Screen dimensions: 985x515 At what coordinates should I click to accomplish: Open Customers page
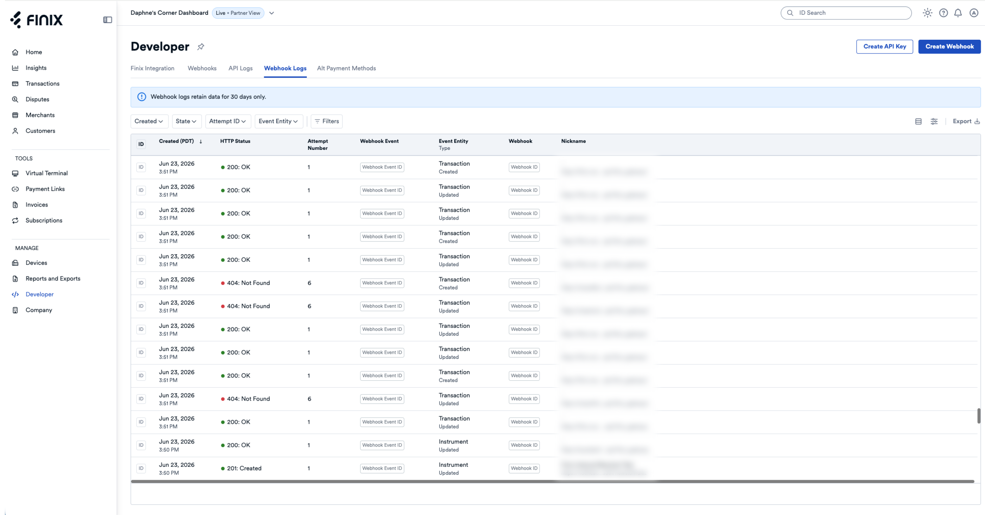click(40, 131)
